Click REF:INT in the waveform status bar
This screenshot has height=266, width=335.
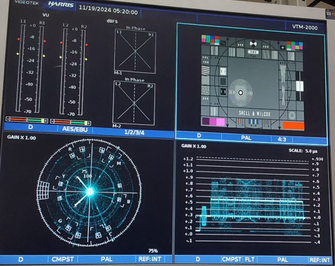click(320, 260)
